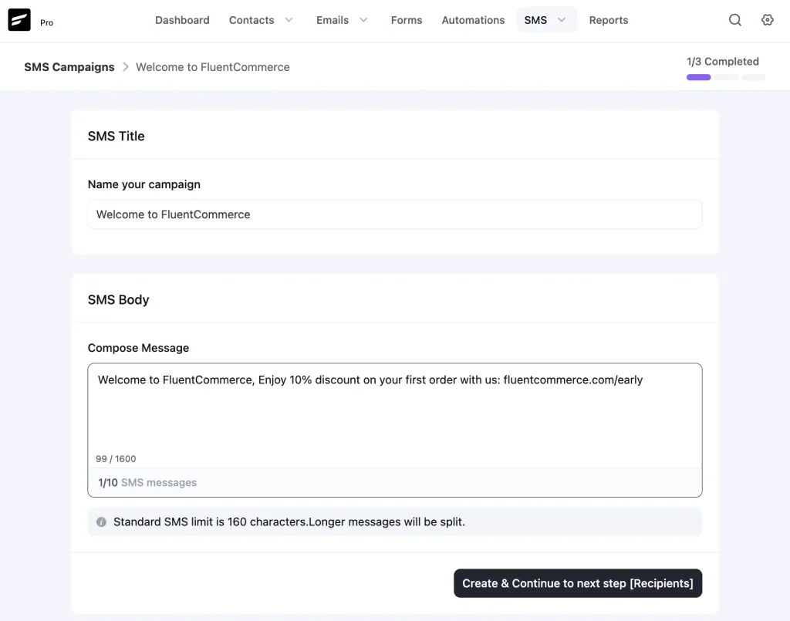
Task: Go to the Forms section
Action: 407,20
